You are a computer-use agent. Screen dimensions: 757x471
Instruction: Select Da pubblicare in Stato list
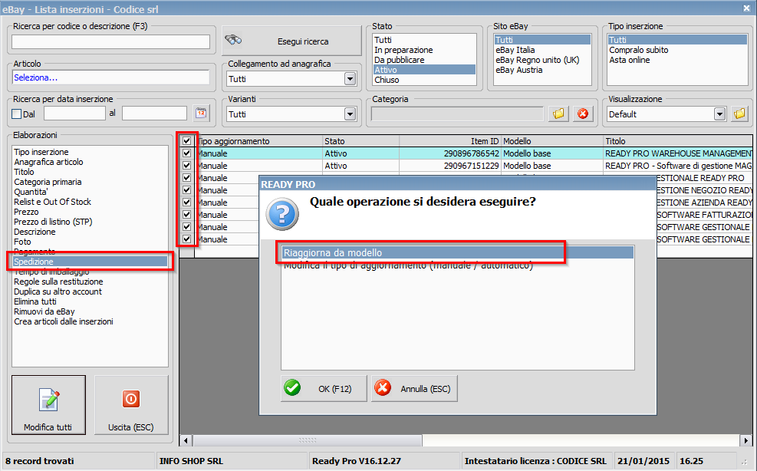pyautogui.click(x=400, y=60)
